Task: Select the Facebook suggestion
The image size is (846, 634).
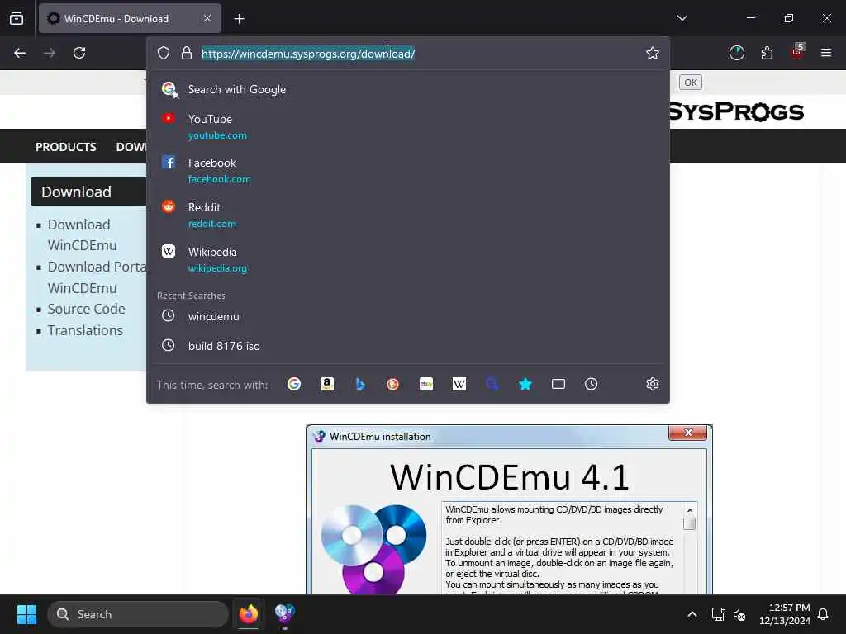Action: pos(408,170)
